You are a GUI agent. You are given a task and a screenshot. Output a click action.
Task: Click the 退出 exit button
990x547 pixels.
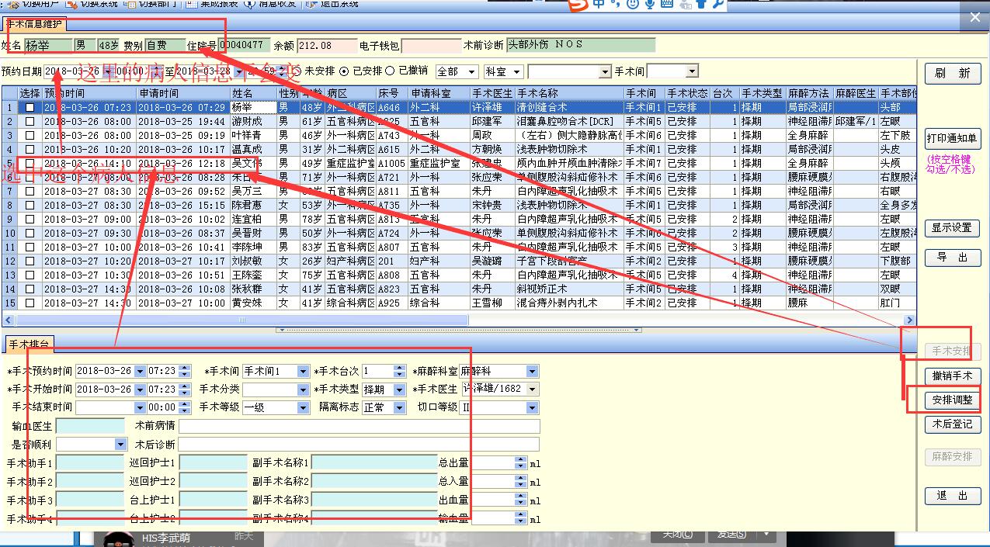click(x=953, y=496)
